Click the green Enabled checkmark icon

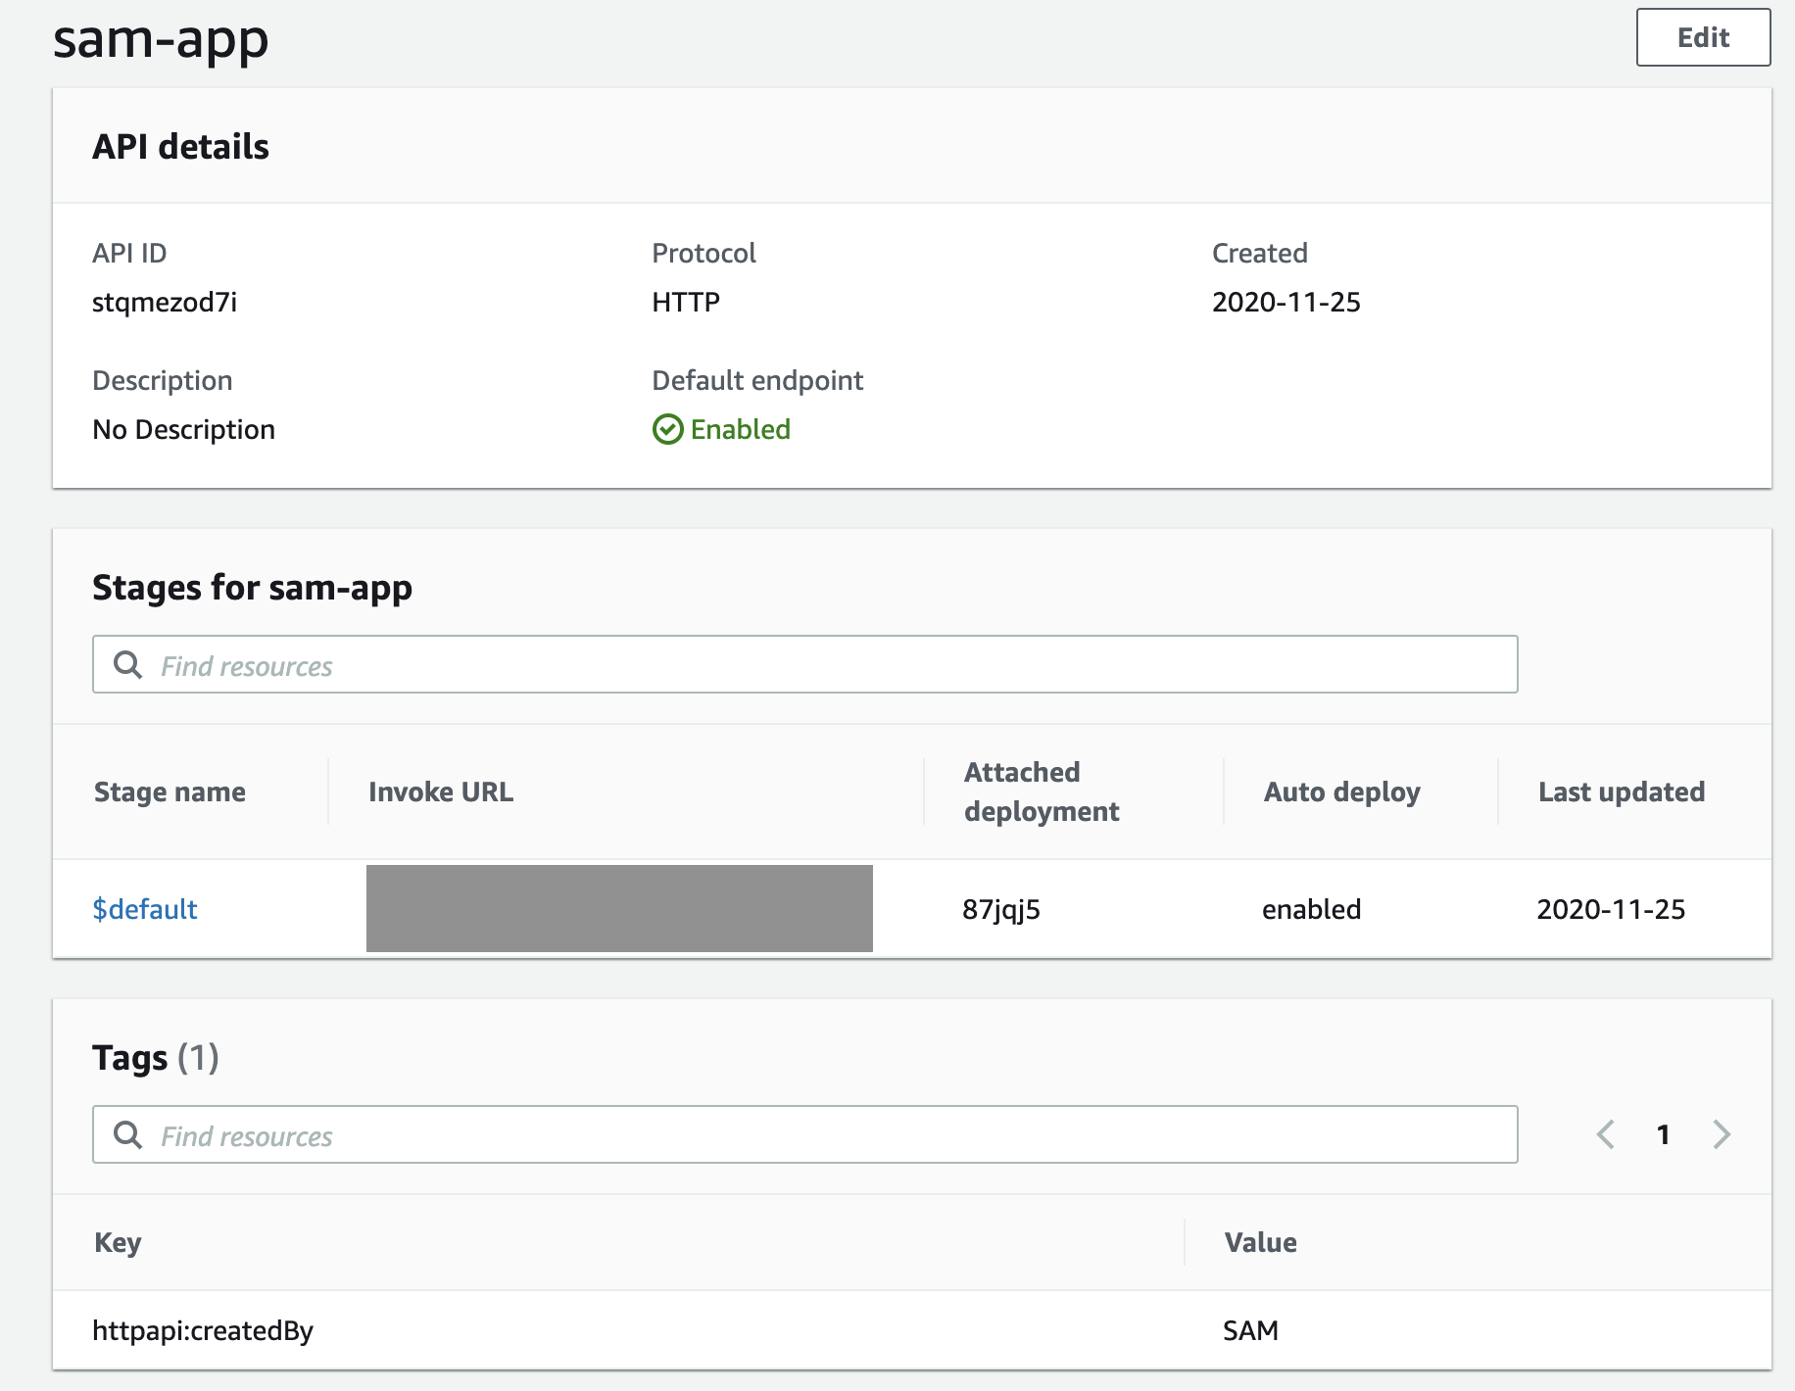[667, 429]
